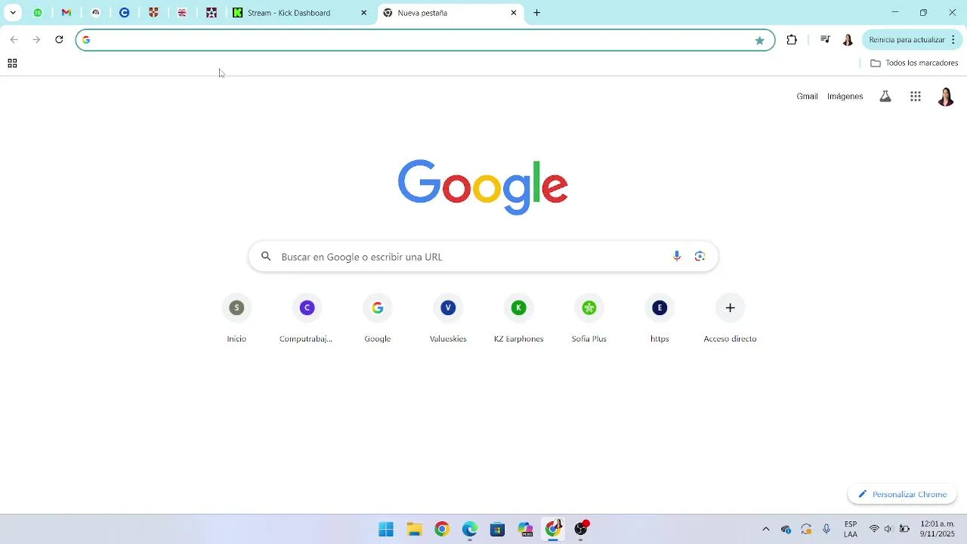Screen dimensions: 967x544
Task: Switch to the pinned blue C tab
Action: (x=125, y=13)
